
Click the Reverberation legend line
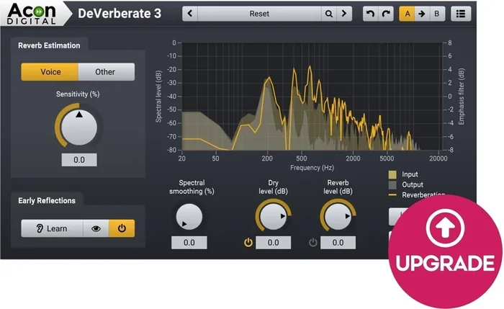click(x=392, y=195)
